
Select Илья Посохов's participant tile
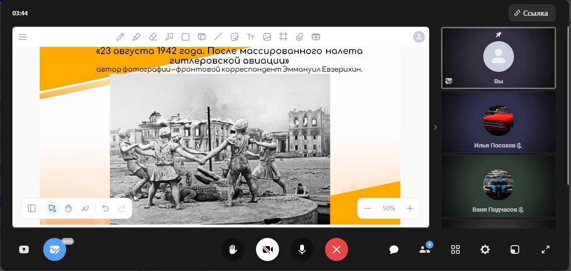pos(499,122)
